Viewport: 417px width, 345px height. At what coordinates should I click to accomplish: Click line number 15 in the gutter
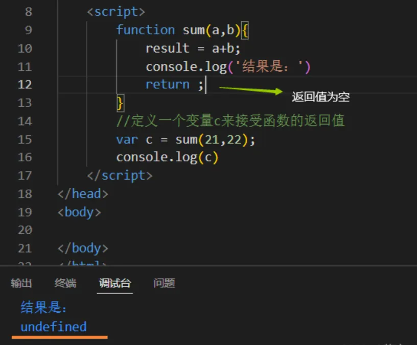click(25, 139)
